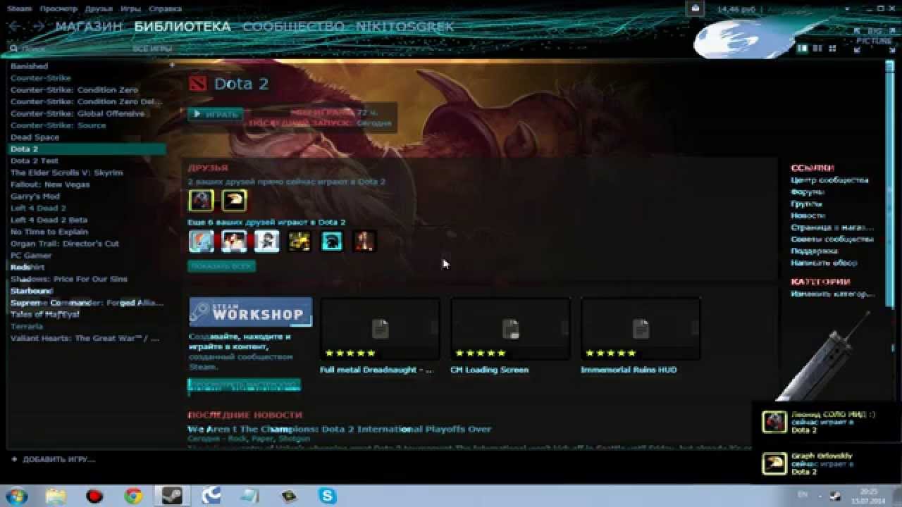Open Immemorial Ruins HUD workshop thumbnail
Viewport: 902px width, 507px height.
[641, 329]
